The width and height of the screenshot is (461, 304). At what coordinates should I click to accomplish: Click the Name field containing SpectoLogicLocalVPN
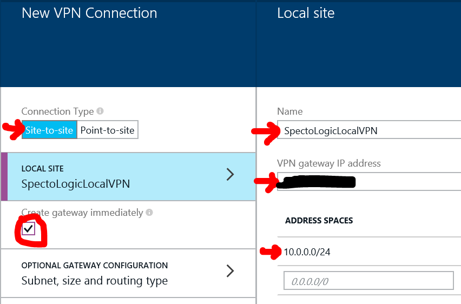[368, 130]
